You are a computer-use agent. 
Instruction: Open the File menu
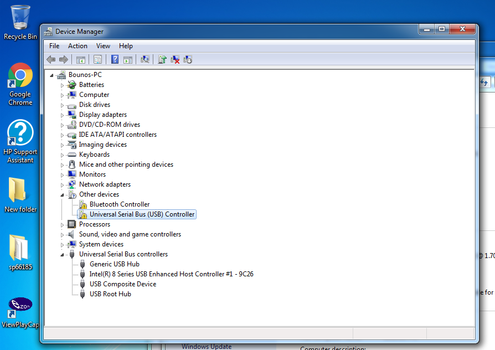click(54, 46)
